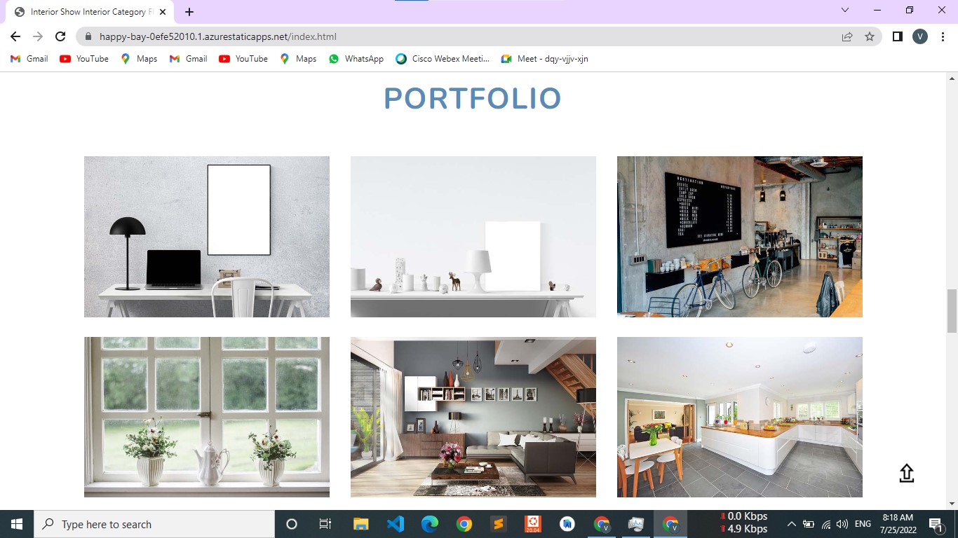The height and width of the screenshot is (538, 958).
Task: Open File Explorer from taskbar
Action: pos(360,524)
